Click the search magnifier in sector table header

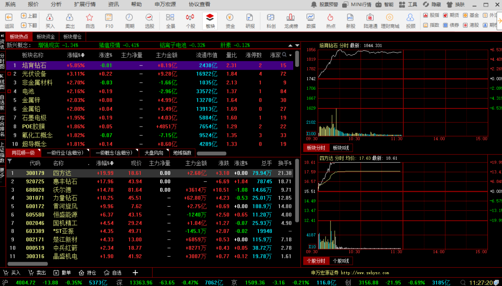[284, 55]
